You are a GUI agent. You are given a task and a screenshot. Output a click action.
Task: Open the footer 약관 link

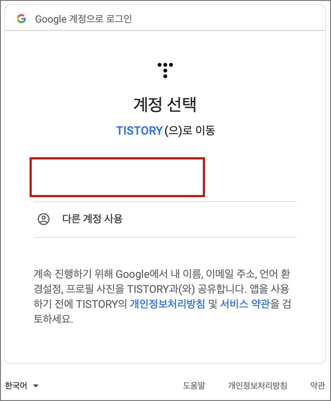click(317, 385)
